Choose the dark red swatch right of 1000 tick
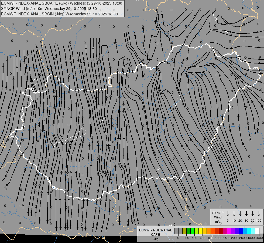This screenshot has width=264, height=243. tap(221, 231)
